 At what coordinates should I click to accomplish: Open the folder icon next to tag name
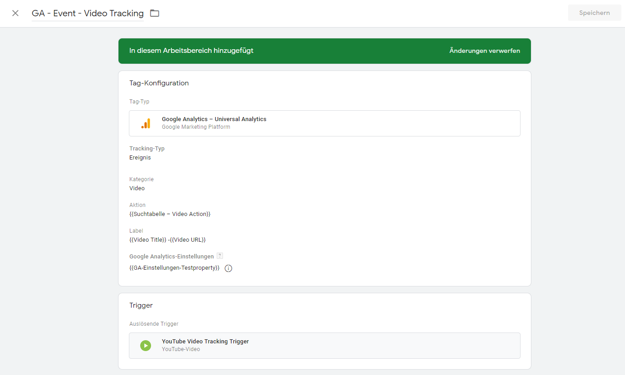[x=155, y=13]
